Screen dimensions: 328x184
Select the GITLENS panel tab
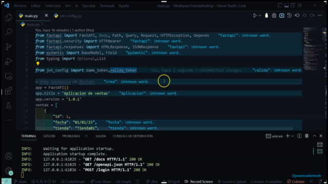click(49, 136)
